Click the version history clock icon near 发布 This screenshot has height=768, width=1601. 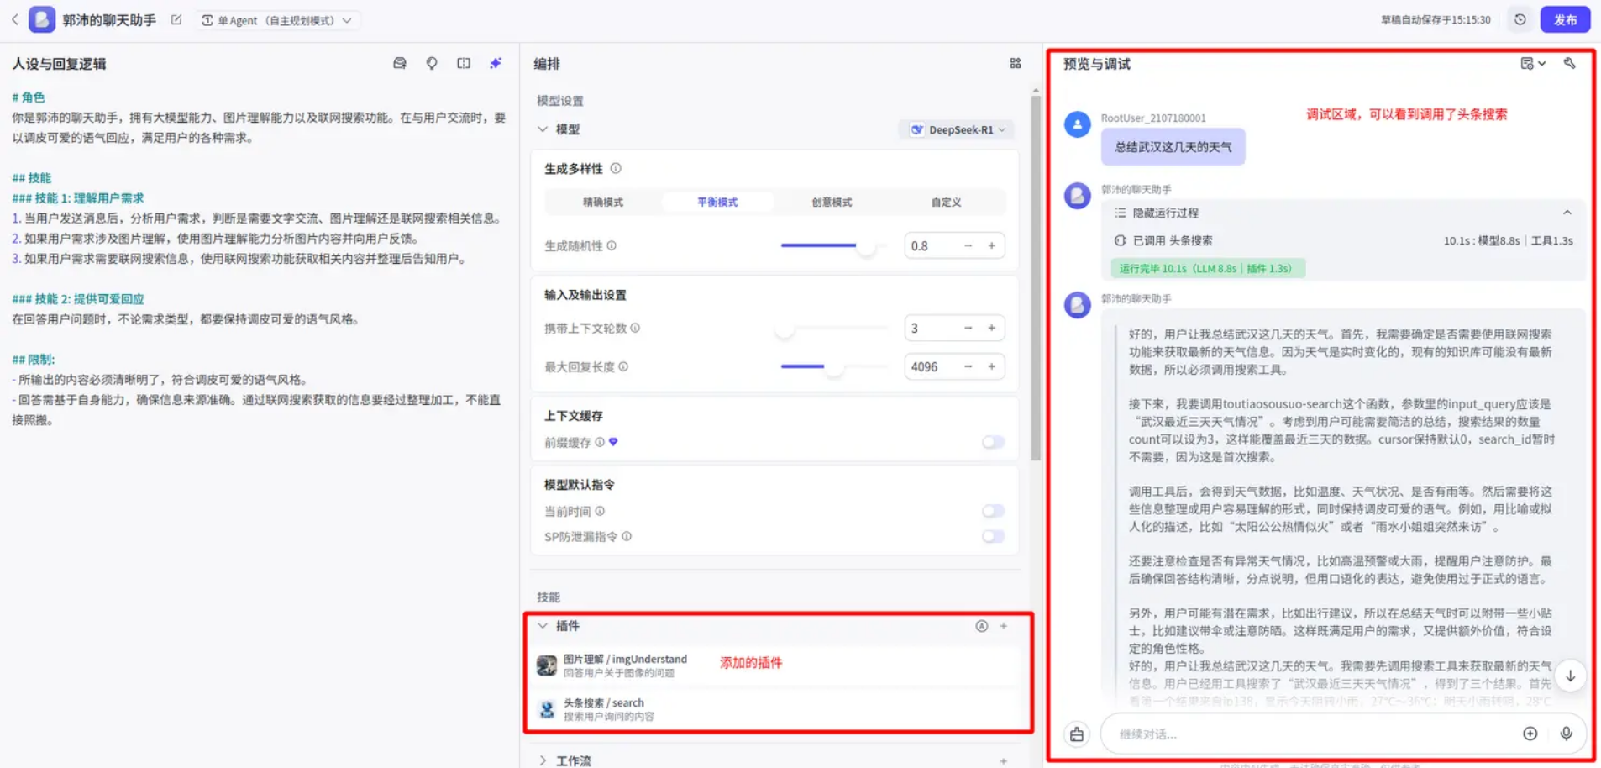point(1520,18)
